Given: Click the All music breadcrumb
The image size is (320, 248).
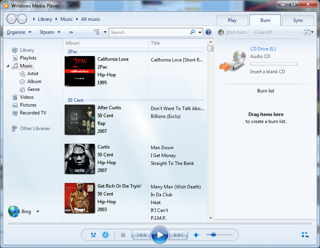Looking at the screenshot, I should point(90,19).
